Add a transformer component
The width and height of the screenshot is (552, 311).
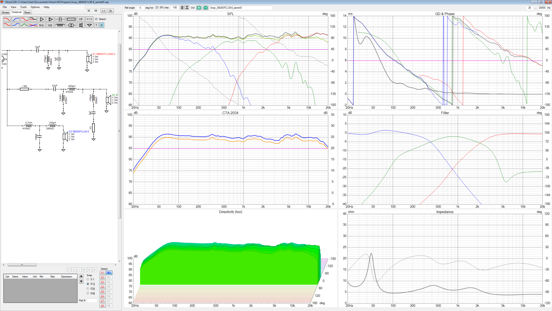(x=71, y=25)
